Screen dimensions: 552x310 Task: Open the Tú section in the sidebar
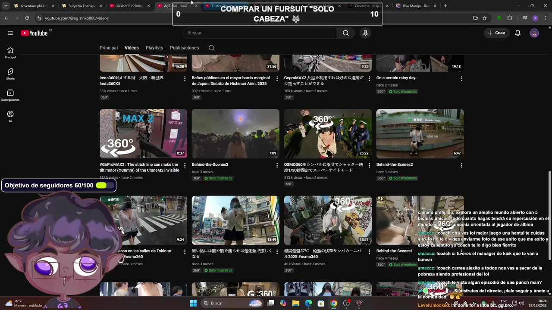pyautogui.click(x=10, y=116)
